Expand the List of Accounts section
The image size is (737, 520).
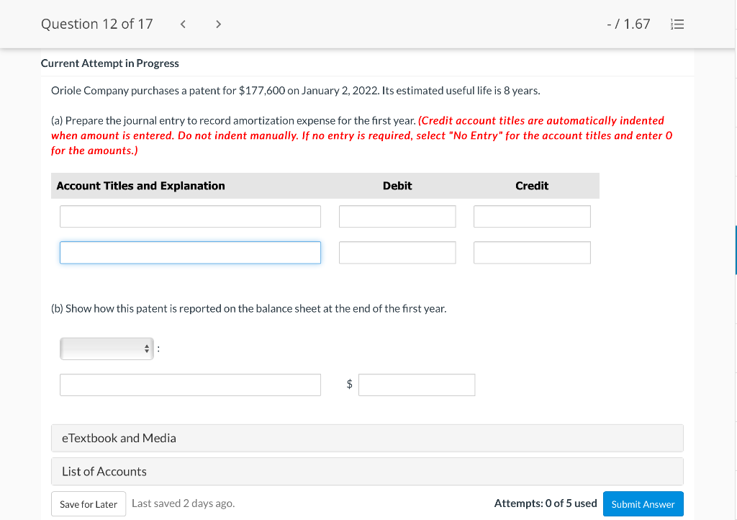tap(367, 471)
